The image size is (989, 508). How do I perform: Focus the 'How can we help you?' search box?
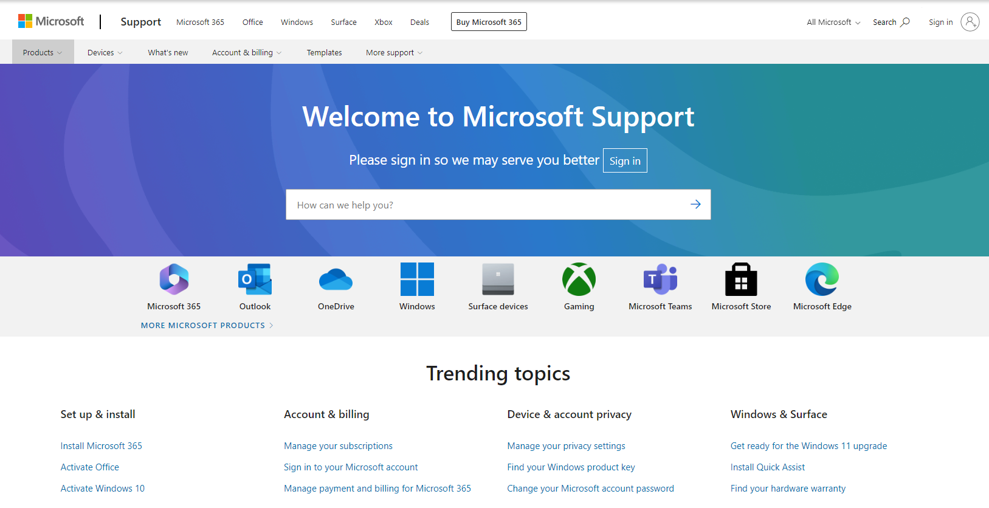click(483, 205)
